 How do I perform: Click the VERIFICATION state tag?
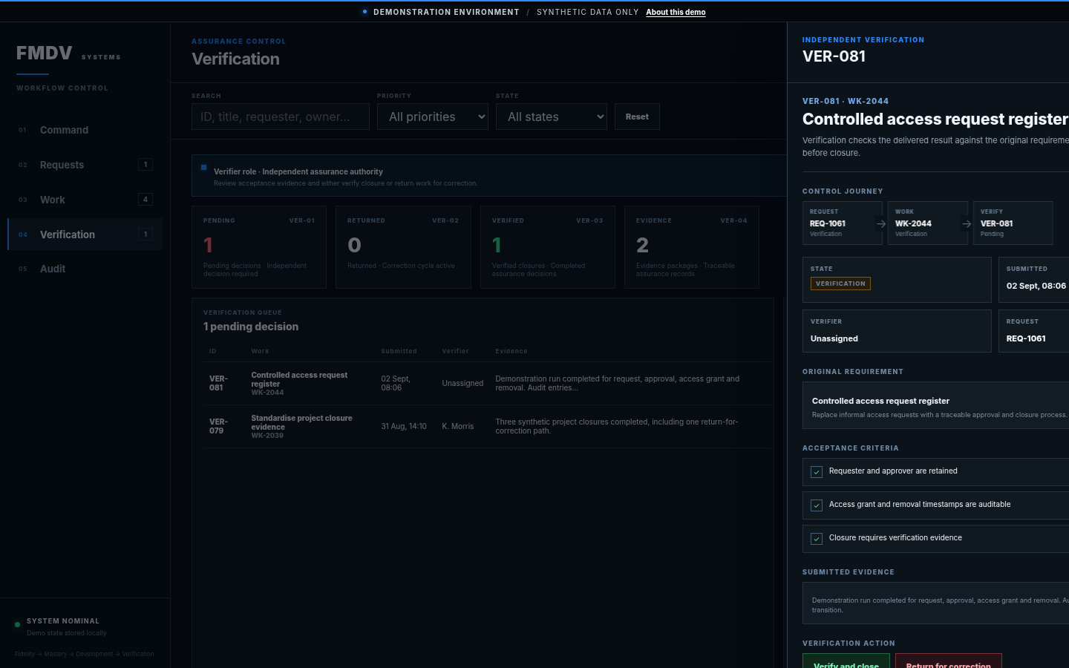coord(840,284)
